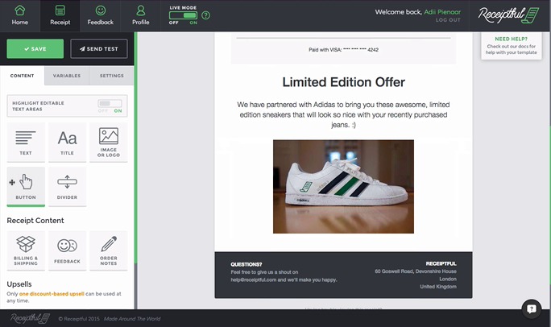
Task: Switch to the Settings tab
Action: 112,76
